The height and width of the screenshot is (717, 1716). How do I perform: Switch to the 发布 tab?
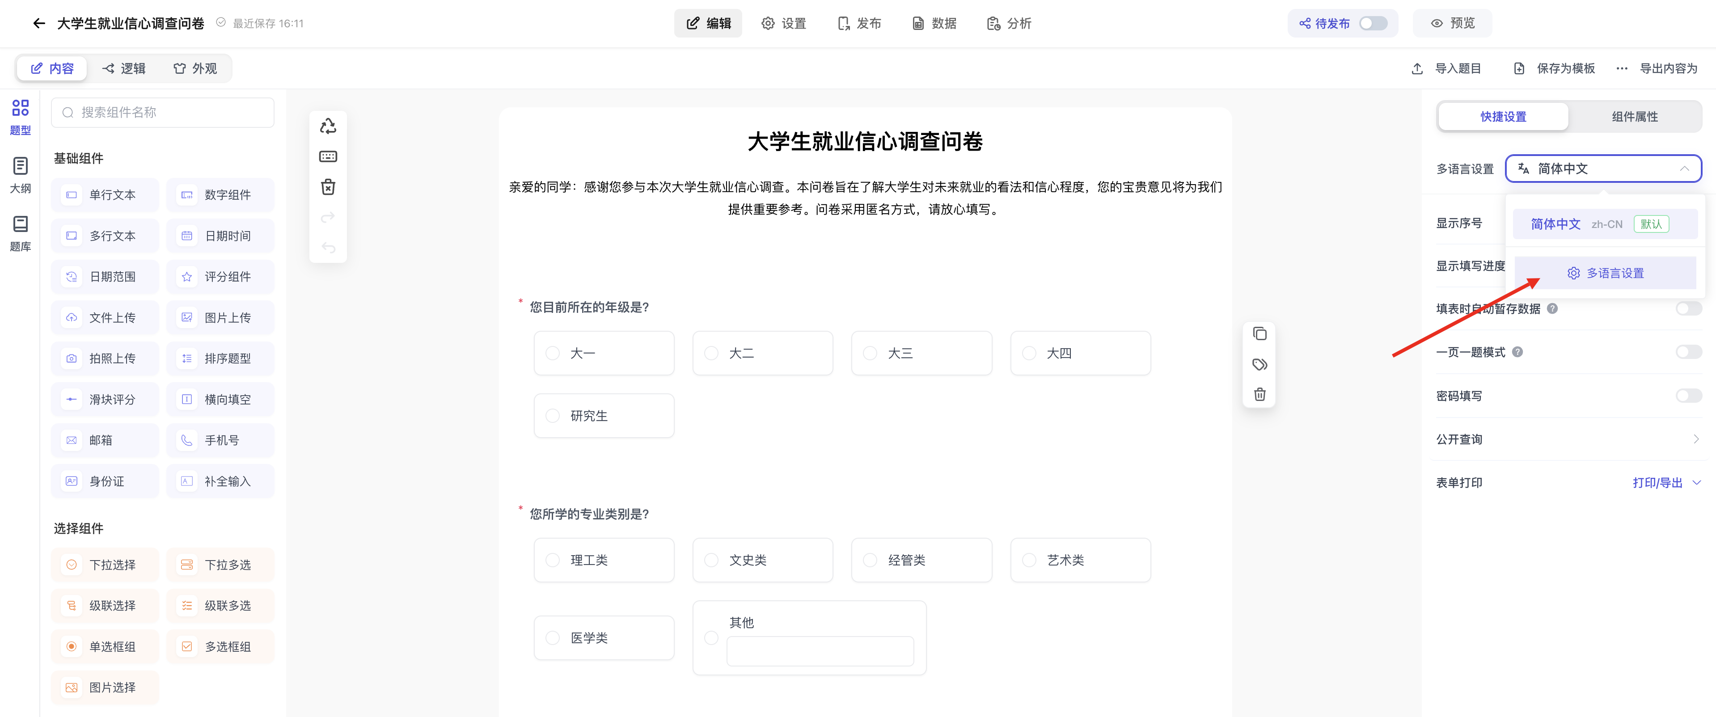tap(858, 23)
